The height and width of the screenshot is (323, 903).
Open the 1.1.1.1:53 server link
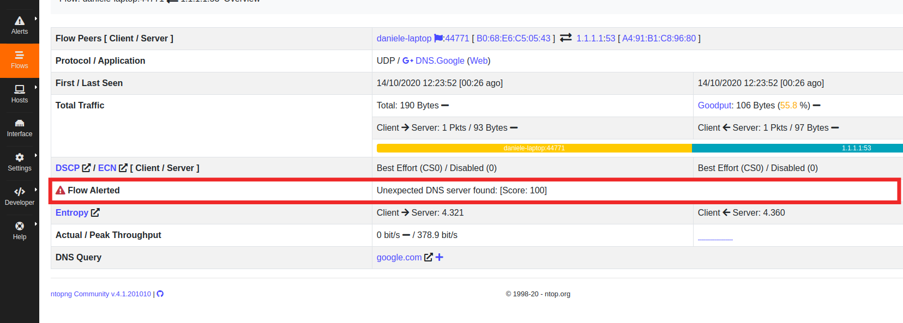coord(595,38)
